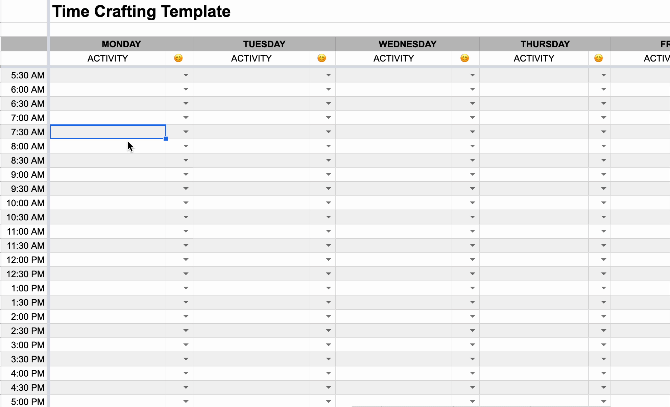670x407 pixels.
Task: Select Thursday activity cell at 6:00 AM
Action: click(534, 89)
